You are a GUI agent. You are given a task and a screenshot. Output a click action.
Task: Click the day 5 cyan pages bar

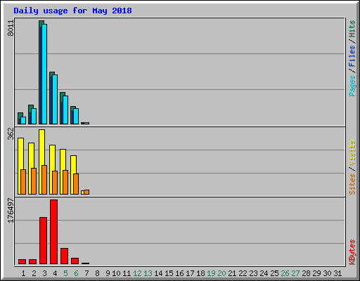(65, 110)
